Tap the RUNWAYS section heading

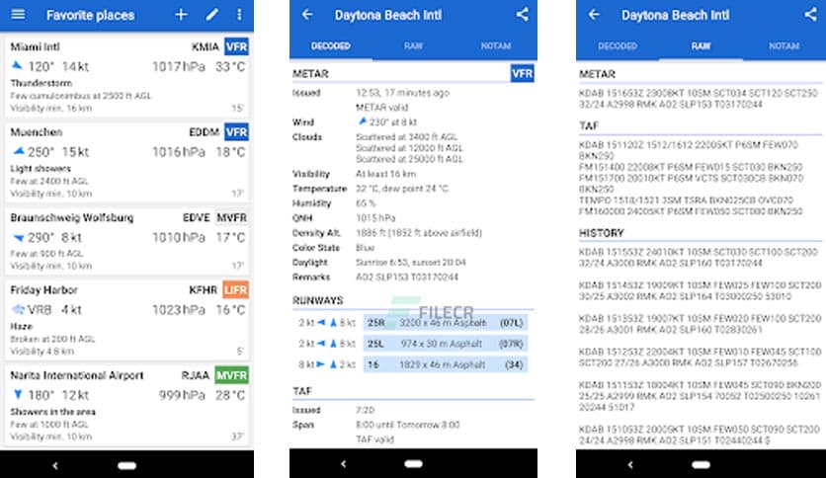[317, 300]
